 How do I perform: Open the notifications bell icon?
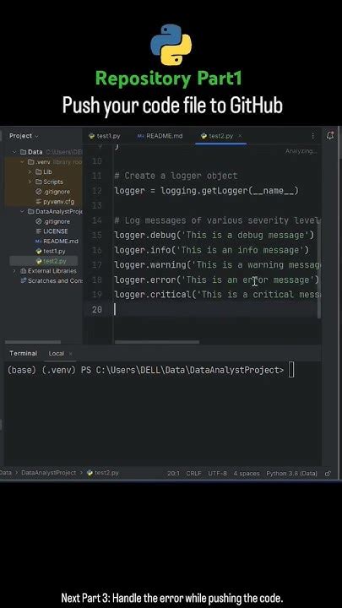pyautogui.click(x=330, y=136)
